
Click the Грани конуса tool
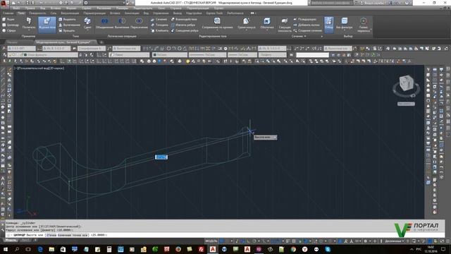click(x=246, y=23)
